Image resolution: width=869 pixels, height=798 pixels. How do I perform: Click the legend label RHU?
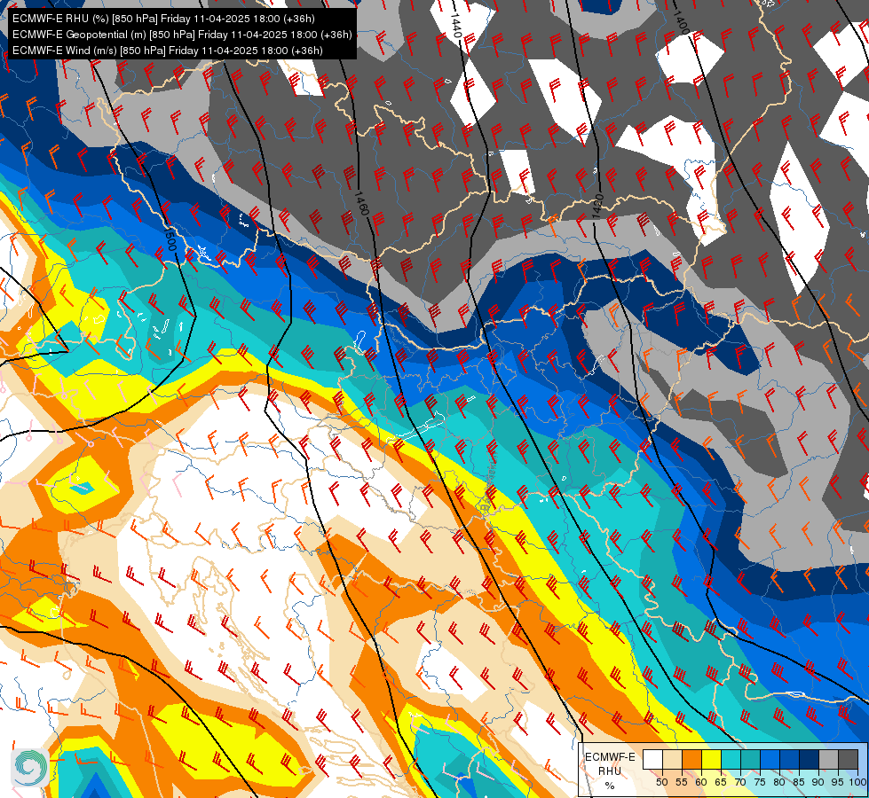pyautogui.click(x=610, y=771)
